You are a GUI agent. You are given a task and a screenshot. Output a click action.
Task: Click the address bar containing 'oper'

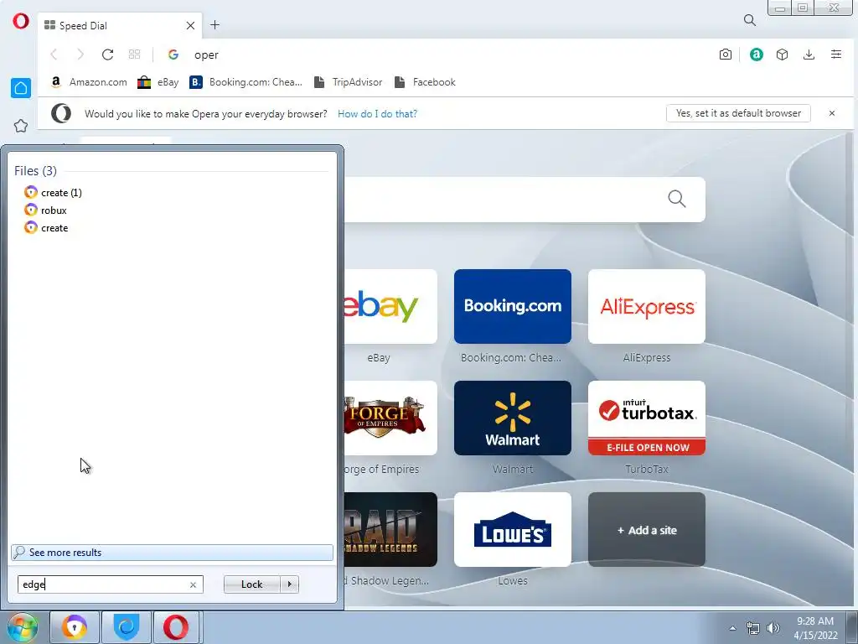point(437,55)
